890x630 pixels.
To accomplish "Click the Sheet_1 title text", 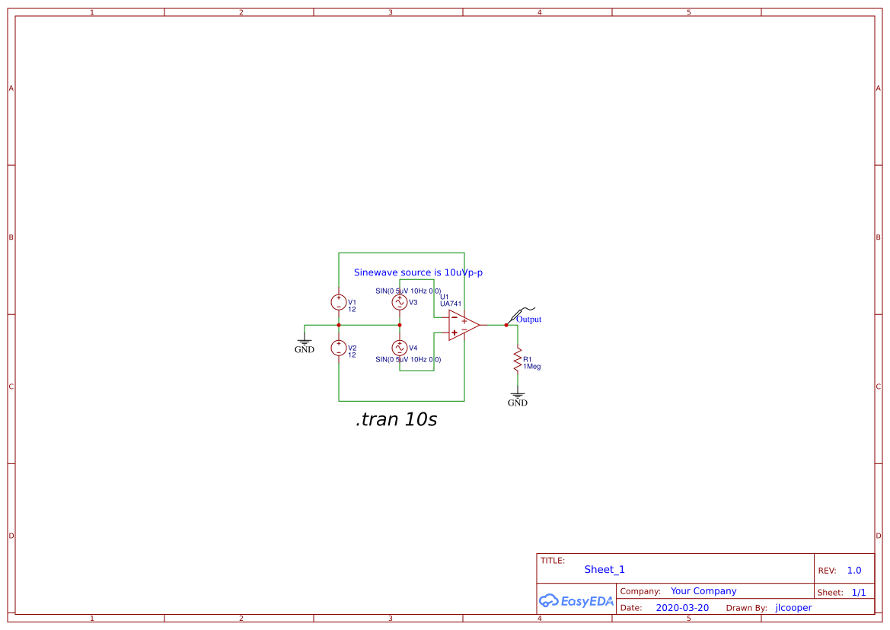I will coord(604,569).
